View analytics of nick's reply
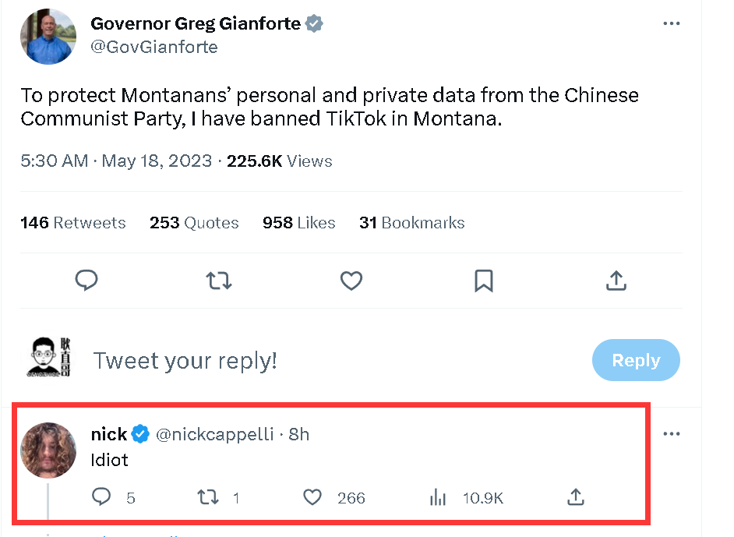The height and width of the screenshot is (537, 734). coord(438,497)
